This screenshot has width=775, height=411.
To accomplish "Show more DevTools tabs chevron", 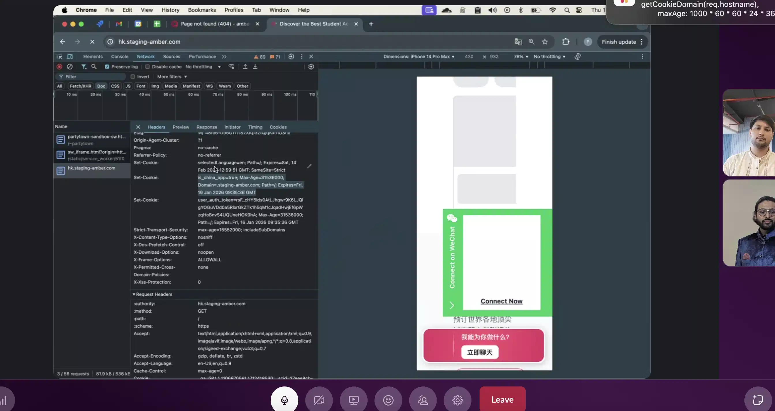I will [x=224, y=57].
